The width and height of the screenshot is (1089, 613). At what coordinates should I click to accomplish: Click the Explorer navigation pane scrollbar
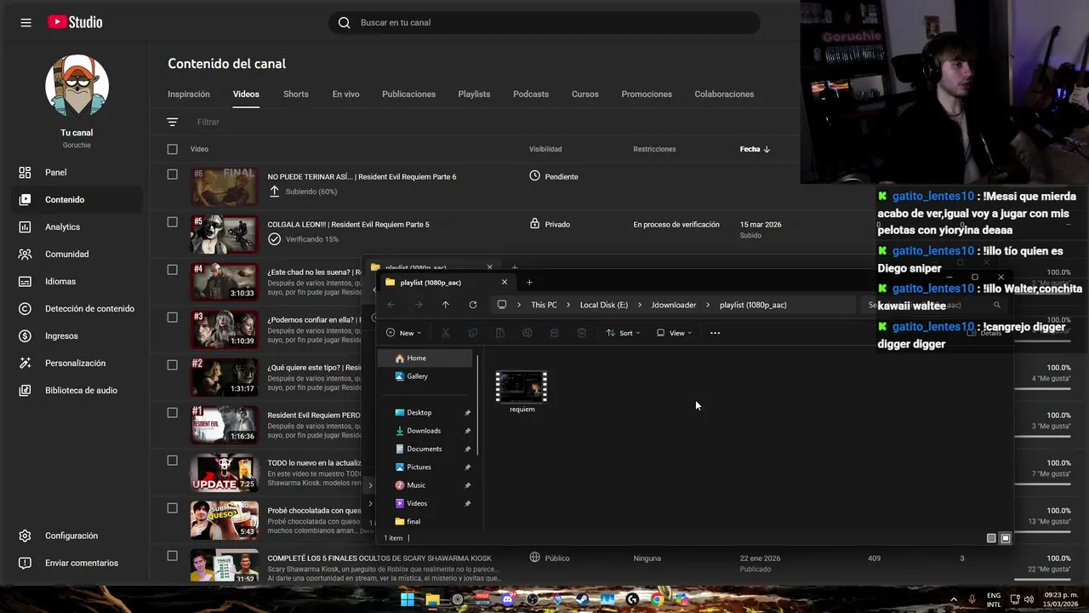coord(477,407)
